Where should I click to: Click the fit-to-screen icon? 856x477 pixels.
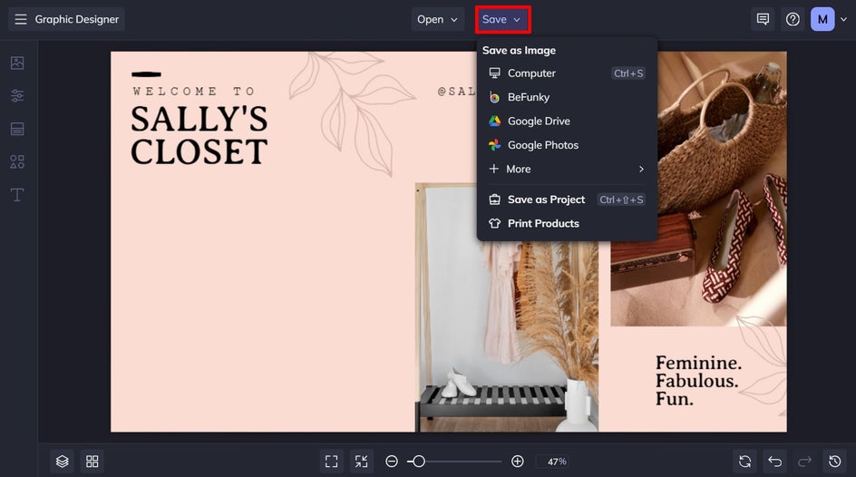331,462
